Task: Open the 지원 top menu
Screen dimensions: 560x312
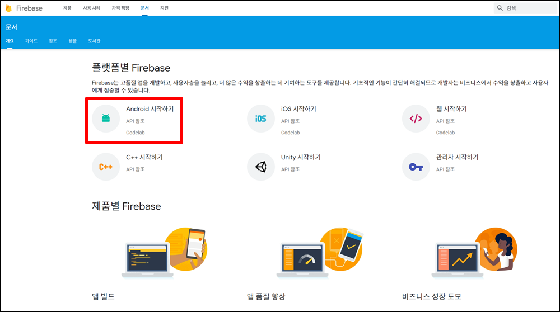Action: pyautogui.click(x=164, y=8)
